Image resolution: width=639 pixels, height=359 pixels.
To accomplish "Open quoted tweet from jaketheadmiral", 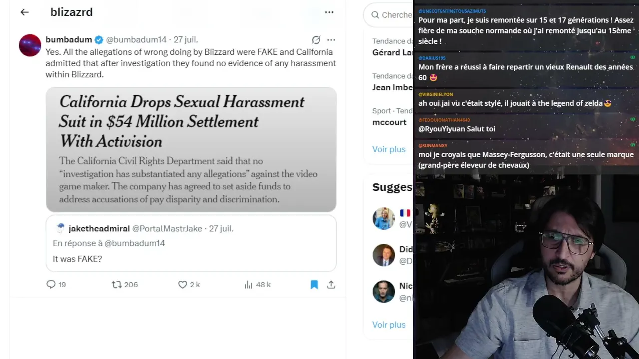I will [191, 243].
